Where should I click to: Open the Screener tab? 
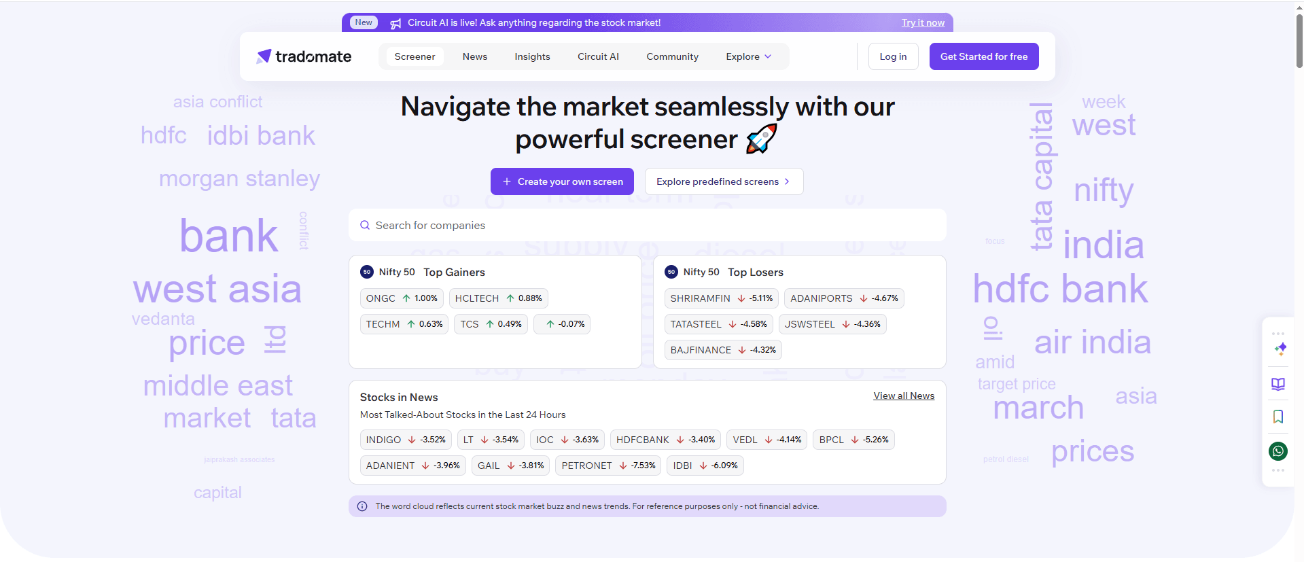415,56
